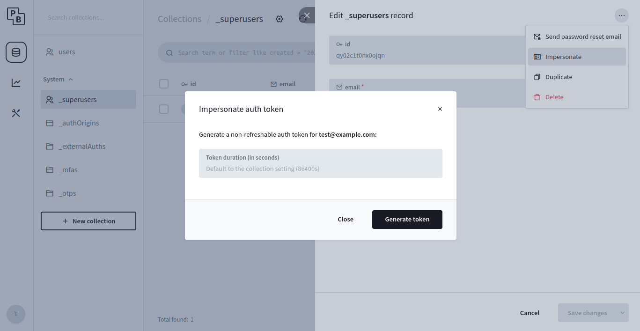
Task: Open the Logs panel from the sidebar
Action: (16, 83)
